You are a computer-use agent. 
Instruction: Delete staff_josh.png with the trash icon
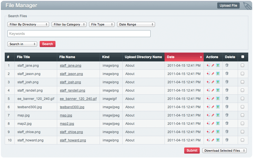227,82
